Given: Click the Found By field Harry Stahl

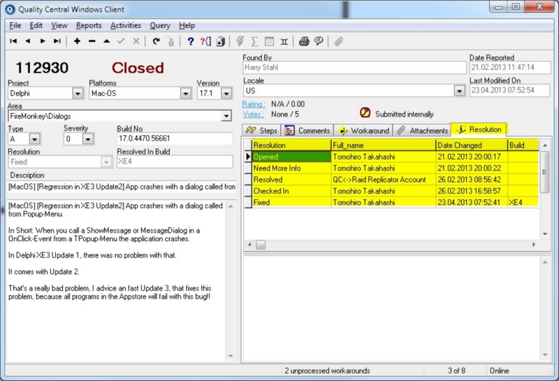Looking at the screenshot, I should 354,67.
